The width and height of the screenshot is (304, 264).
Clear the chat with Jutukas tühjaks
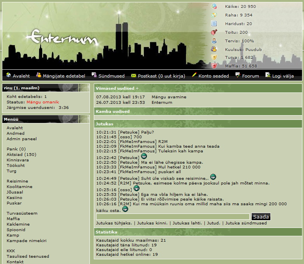tap(114, 223)
